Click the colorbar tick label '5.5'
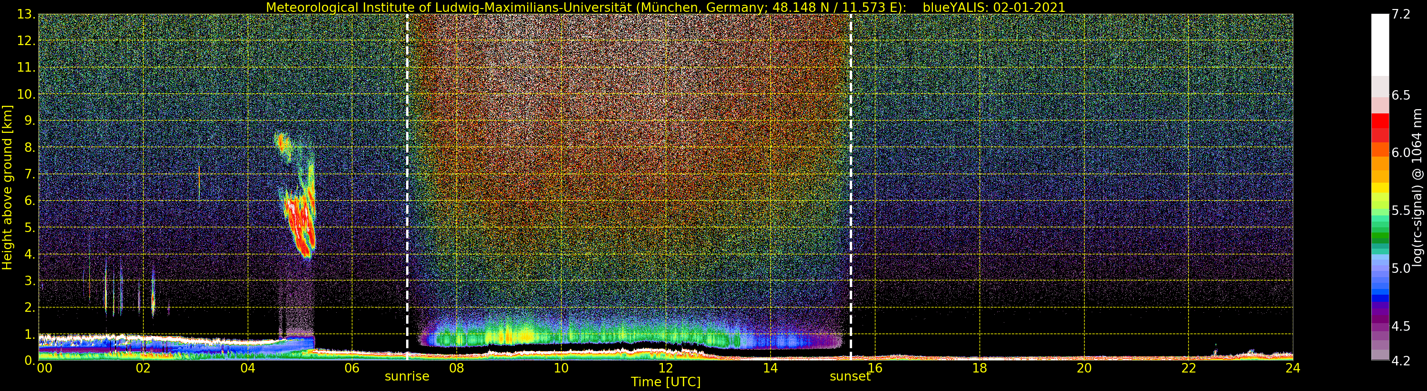This screenshot has width=1427, height=391. click(x=1401, y=211)
